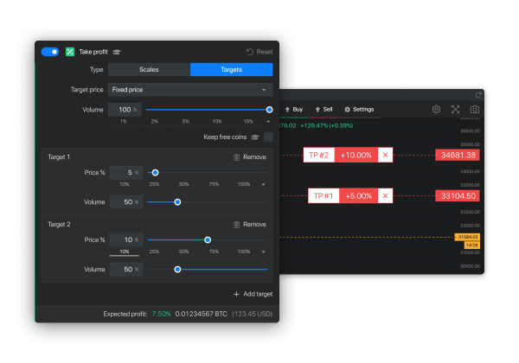Expand more volume presets arrow
Image resolution: width=519 pixels, height=363 pixels.
(x=268, y=122)
